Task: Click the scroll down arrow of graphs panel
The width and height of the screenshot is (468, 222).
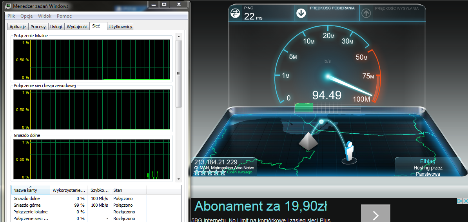Action: (x=179, y=179)
